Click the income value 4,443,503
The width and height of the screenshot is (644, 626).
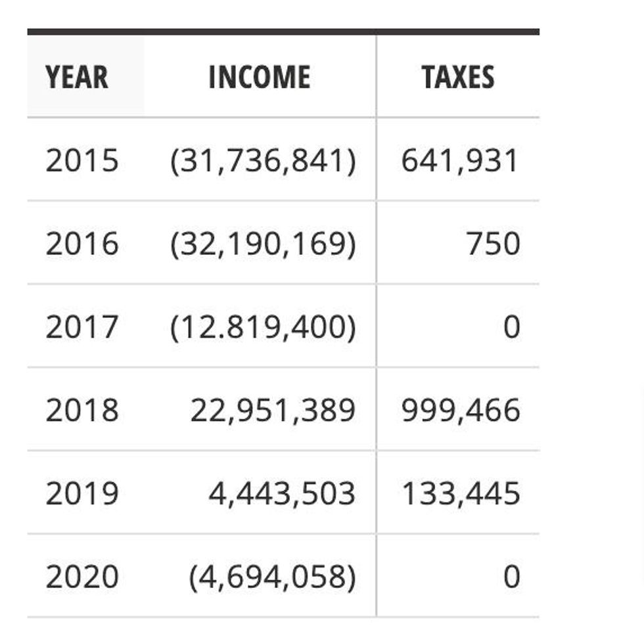(x=282, y=494)
